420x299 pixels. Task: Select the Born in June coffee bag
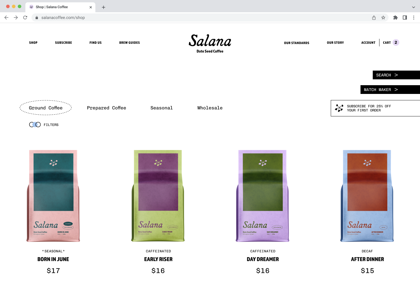pyautogui.click(x=53, y=196)
